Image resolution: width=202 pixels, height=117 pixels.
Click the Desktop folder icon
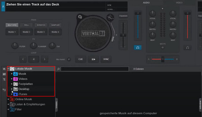pos(16,89)
